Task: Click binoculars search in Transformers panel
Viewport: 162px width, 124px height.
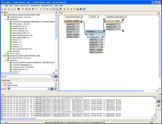Action: 52,89
